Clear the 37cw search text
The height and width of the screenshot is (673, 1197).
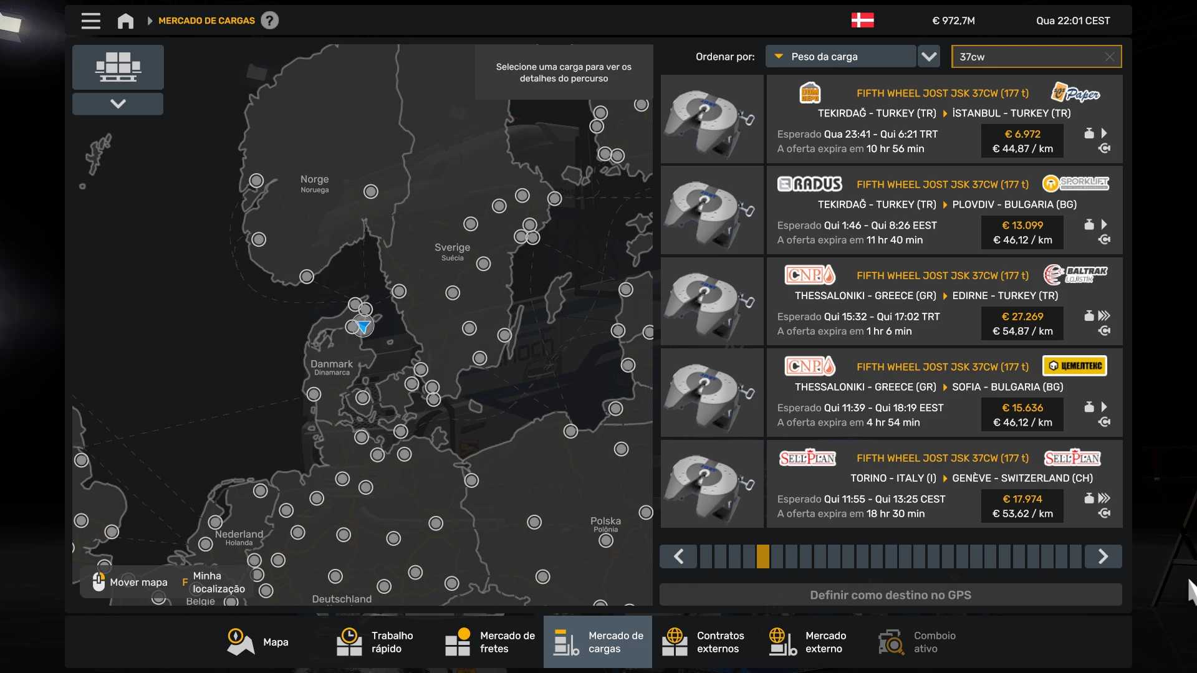(1109, 57)
